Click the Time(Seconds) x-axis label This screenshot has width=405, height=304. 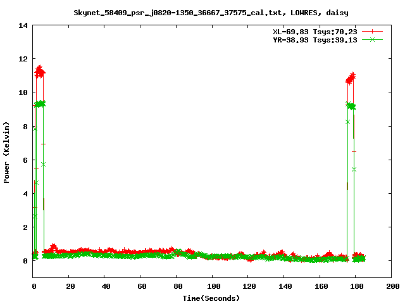[x=211, y=298]
